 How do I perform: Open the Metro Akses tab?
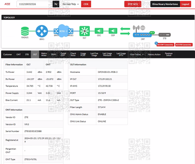pyautogui.click(x=44, y=55)
